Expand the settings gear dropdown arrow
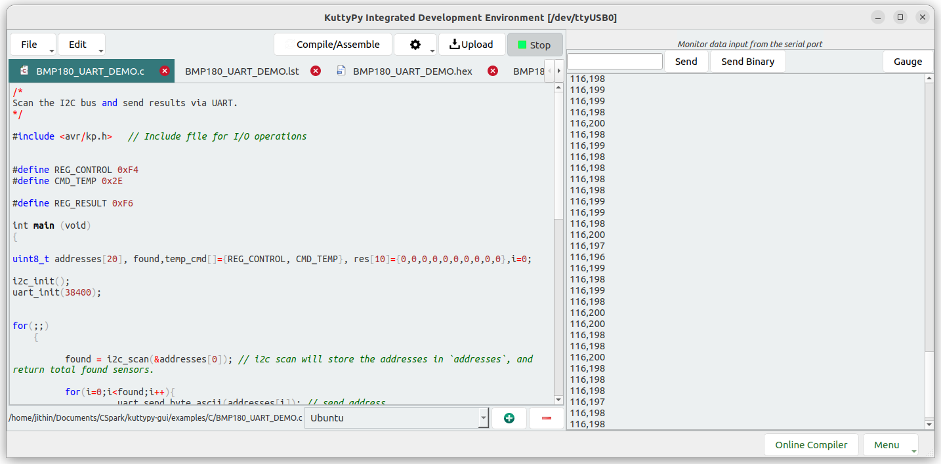 (432, 50)
